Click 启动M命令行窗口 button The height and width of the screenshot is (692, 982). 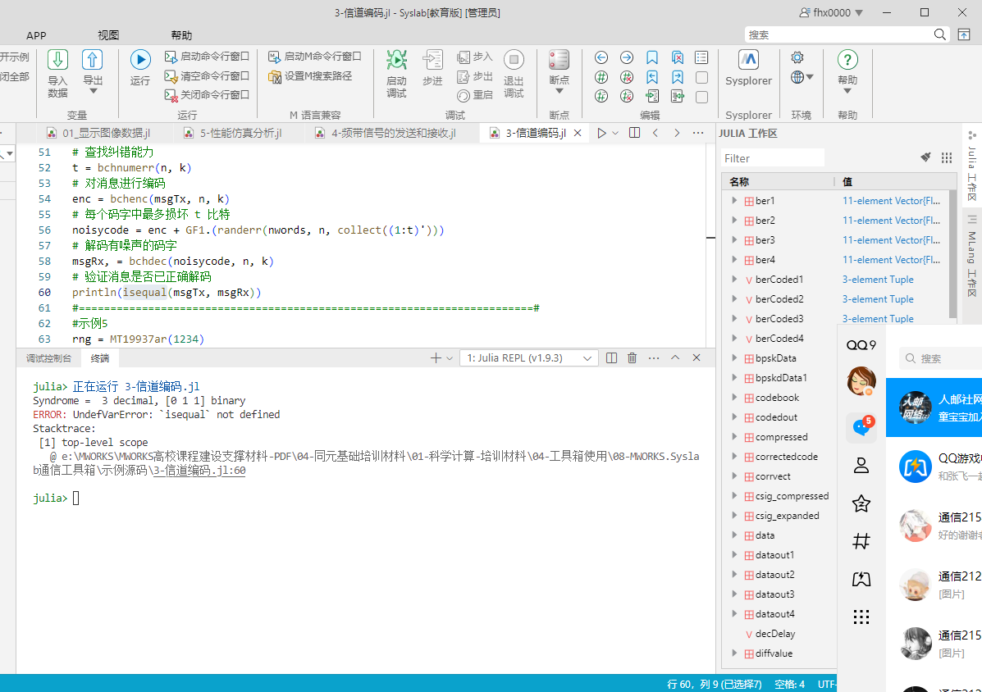point(315,57)
